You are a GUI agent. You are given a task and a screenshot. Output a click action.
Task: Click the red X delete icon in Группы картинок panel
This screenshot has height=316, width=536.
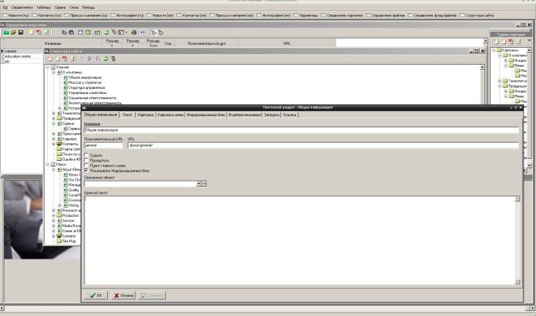(510, 41)
